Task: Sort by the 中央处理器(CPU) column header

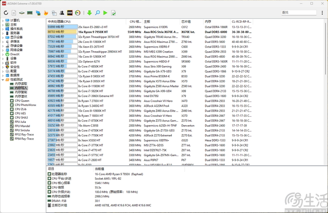Action: click(86, 21)
